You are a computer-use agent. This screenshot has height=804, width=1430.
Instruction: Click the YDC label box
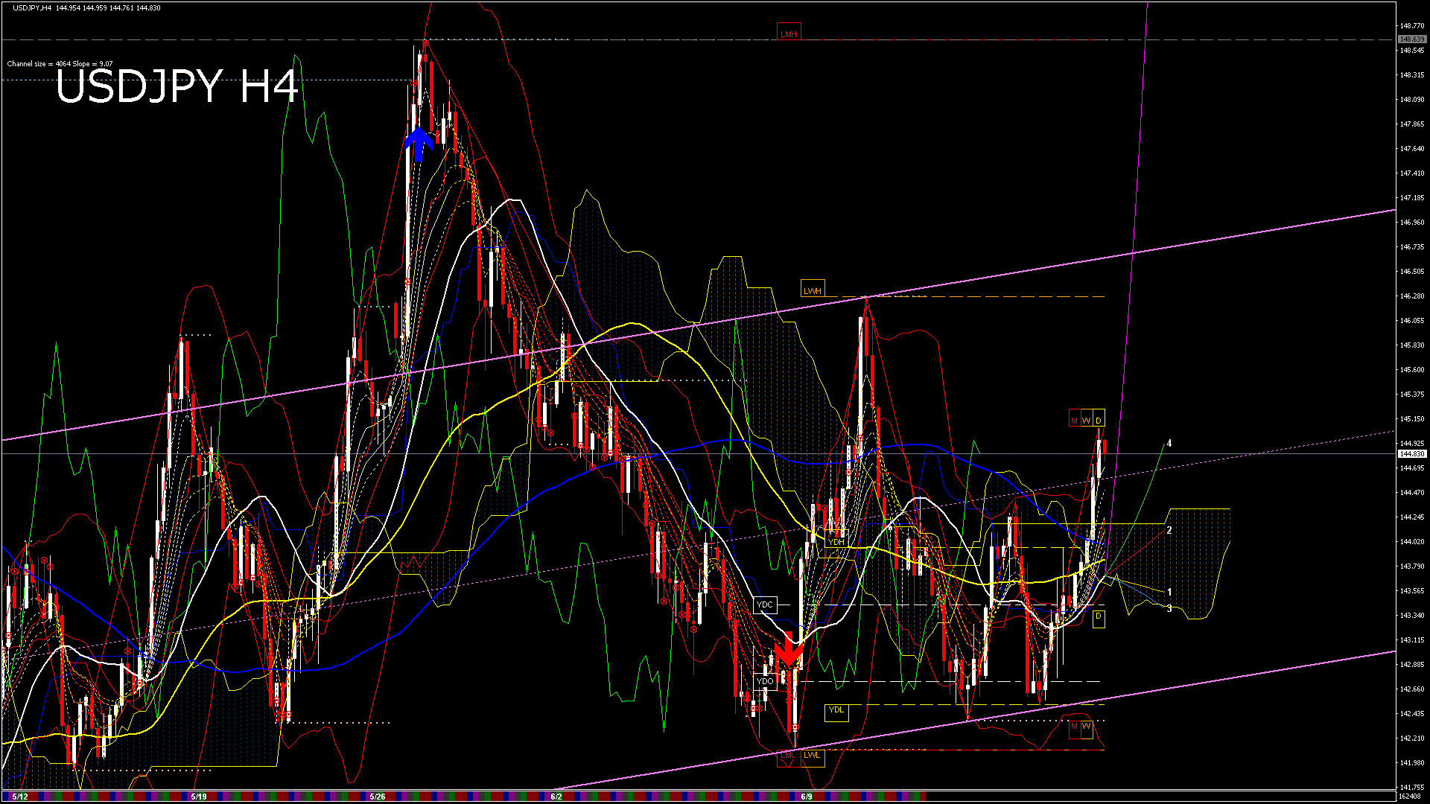765,604
